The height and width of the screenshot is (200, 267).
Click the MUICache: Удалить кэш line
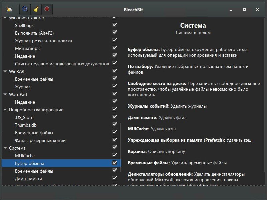[x=152, y=129]
